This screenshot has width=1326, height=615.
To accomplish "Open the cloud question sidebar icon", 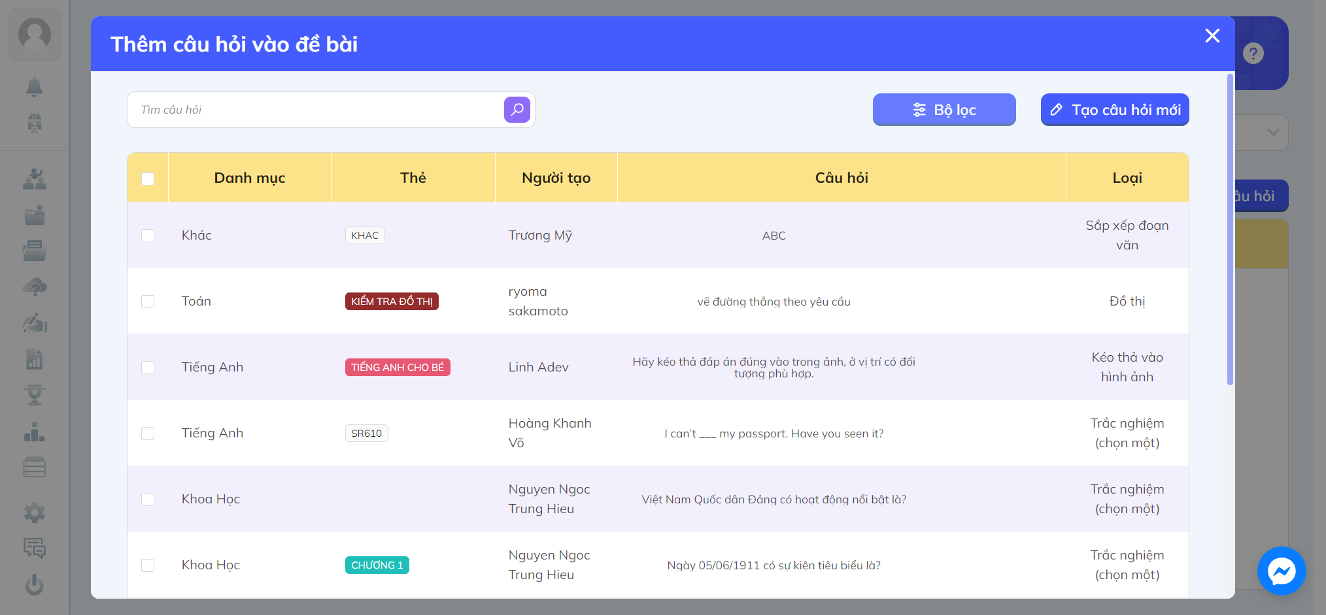I will click(x=35, y=287).
